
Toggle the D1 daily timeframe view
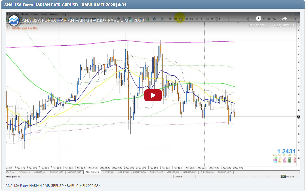tap(202, 19)
